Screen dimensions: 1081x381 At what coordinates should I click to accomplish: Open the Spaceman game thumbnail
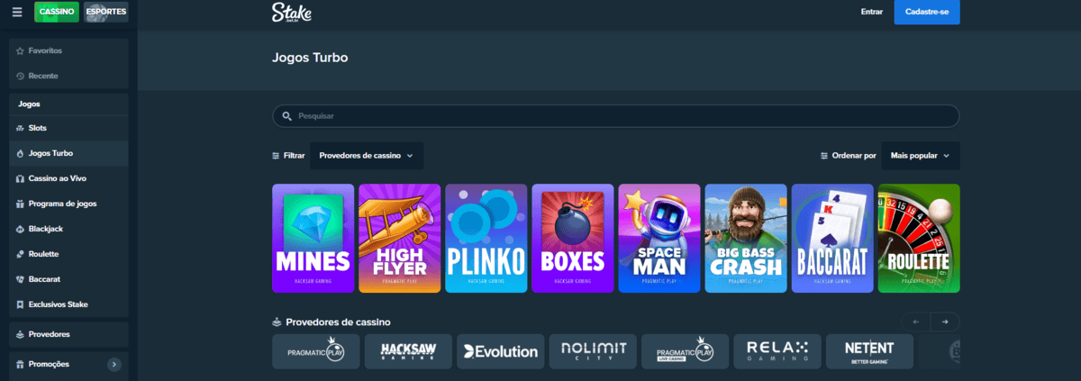click(x=659, y=239)
